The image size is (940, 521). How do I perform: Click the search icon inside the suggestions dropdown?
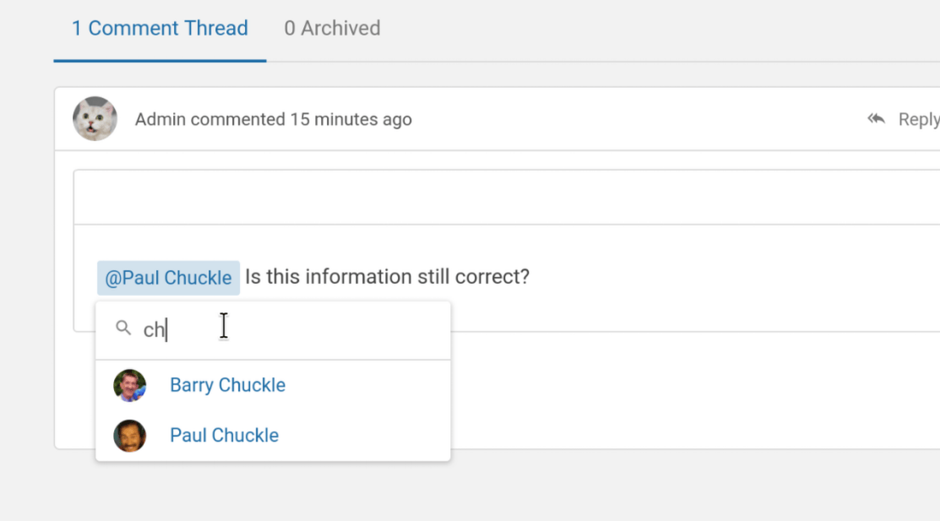click(123, 328)
